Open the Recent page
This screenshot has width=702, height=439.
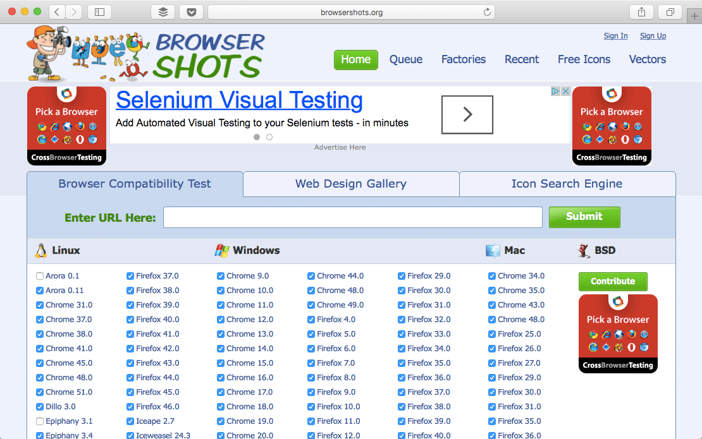[522, 59]
